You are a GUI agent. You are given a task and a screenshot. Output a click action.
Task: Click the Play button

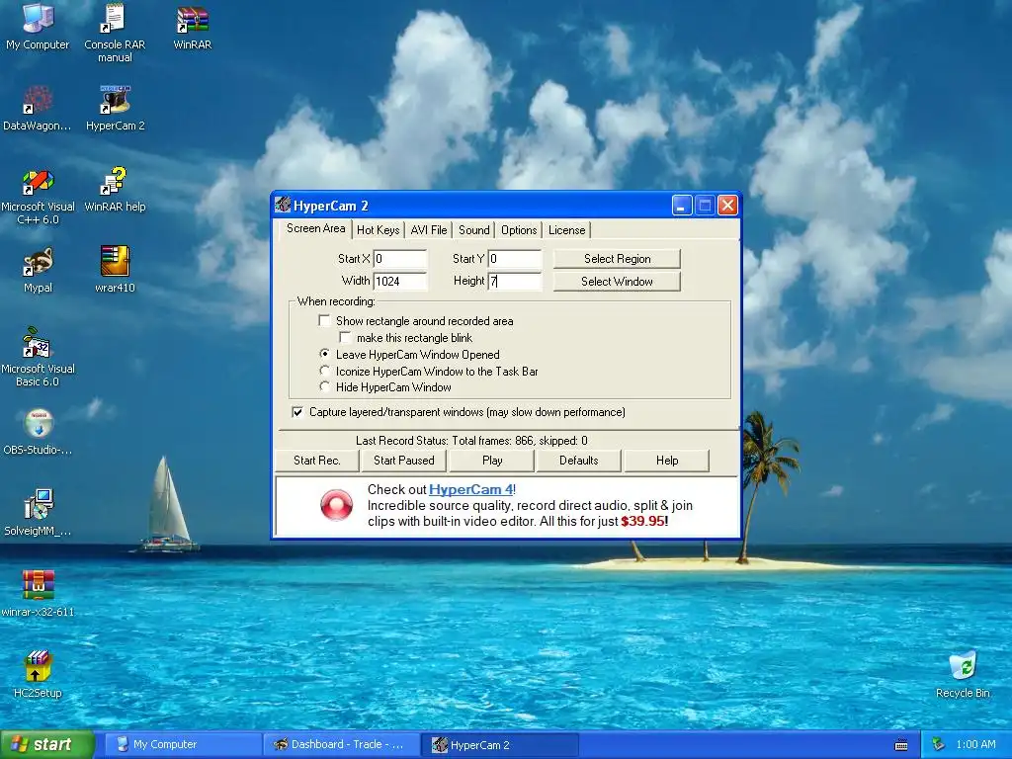click(492, 461)
